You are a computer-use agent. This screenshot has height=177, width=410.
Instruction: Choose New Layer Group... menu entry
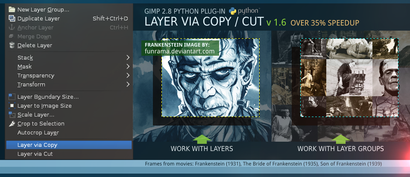click(x=69, y=10)
